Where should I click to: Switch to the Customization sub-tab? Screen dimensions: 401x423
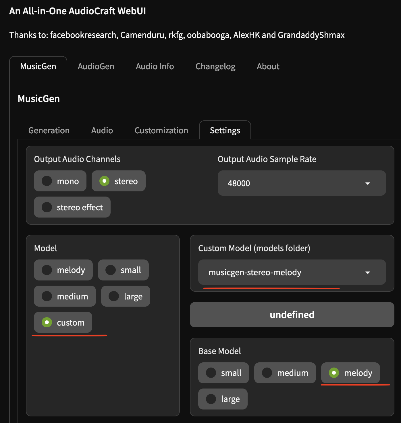click(x=161, y=130)
